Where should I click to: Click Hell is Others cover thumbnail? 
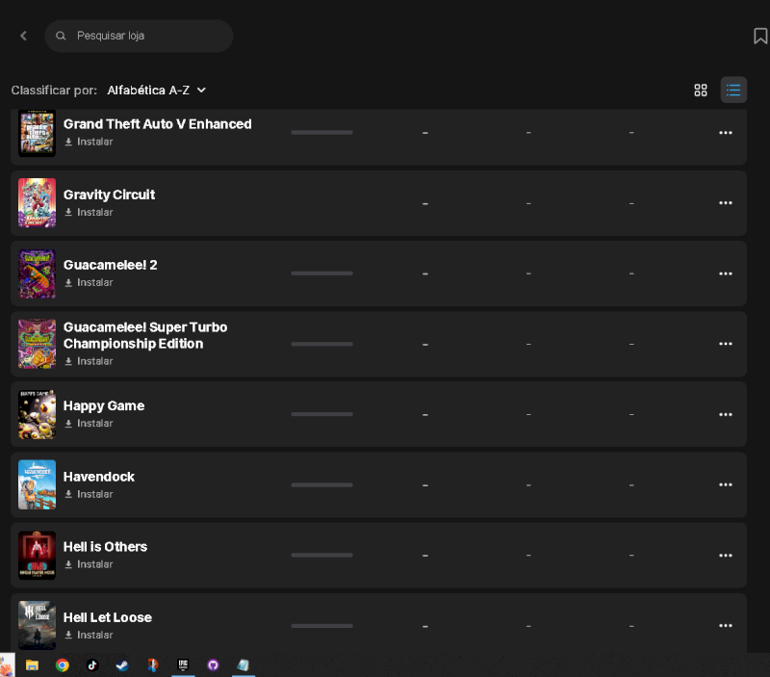(37, 556)
